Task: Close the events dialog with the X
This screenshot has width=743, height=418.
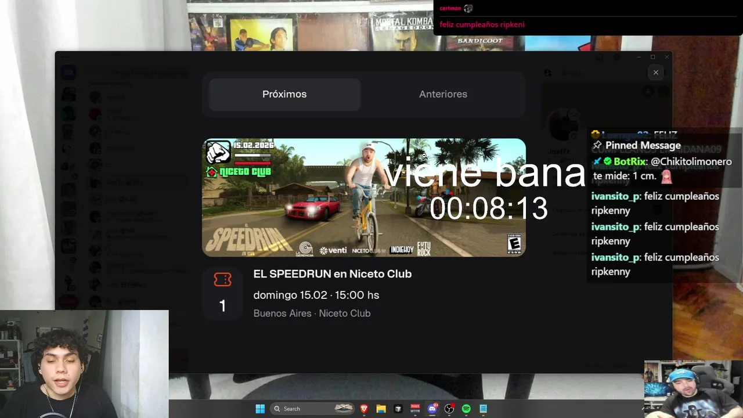Action: [656, 73]
